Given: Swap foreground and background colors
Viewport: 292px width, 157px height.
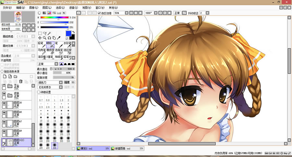Looking at the screenshot, I should coord(73,32).
